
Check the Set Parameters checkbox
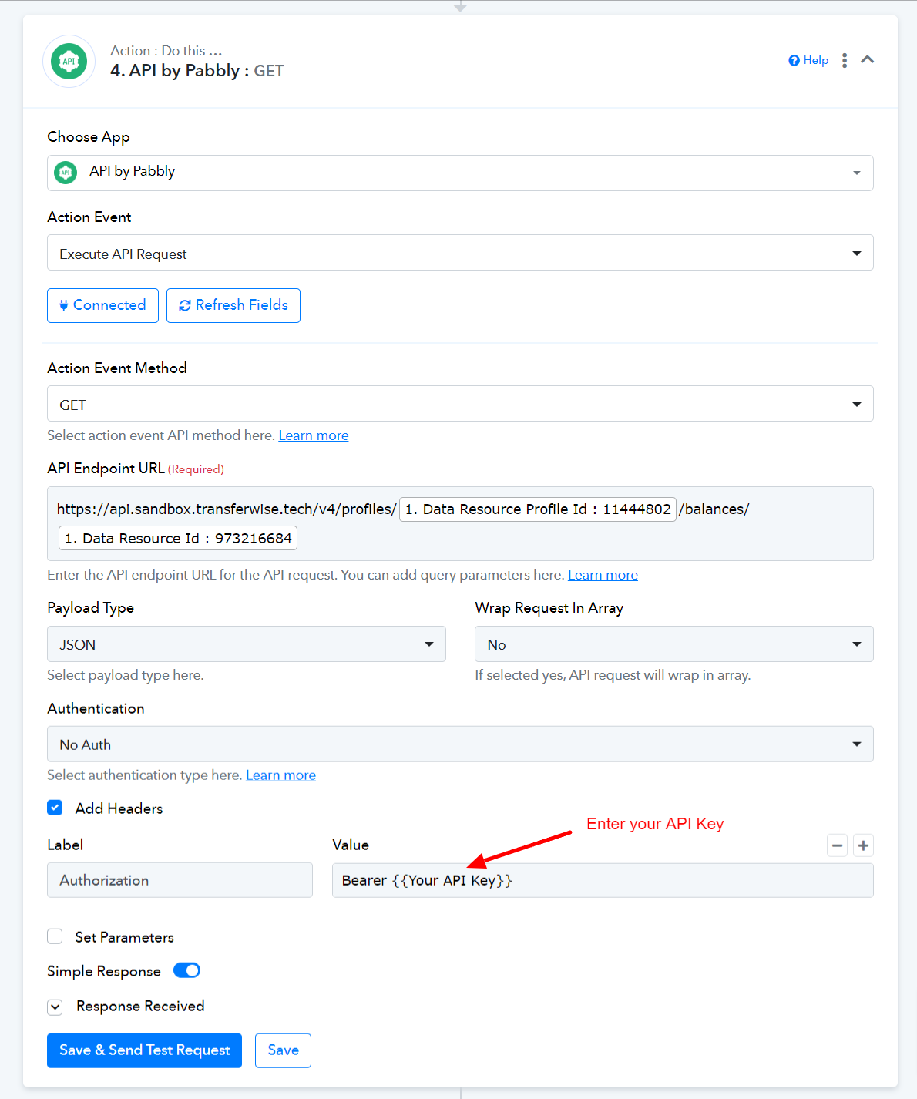[x=55, y=936]
